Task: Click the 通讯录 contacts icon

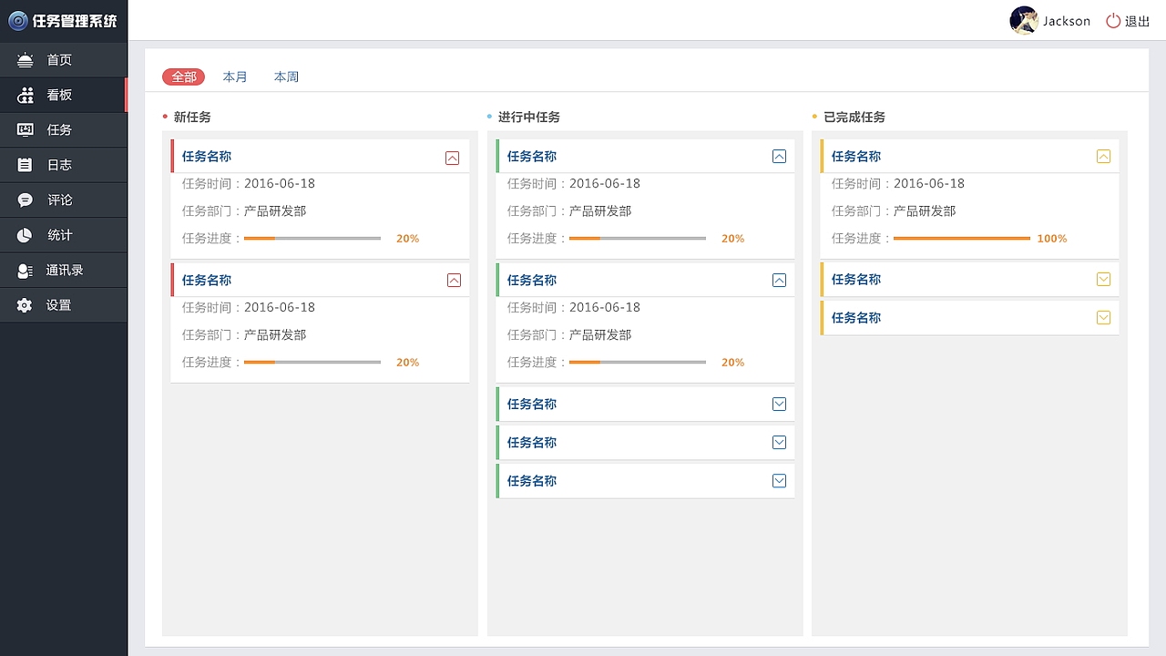Action: pos(26,271)
